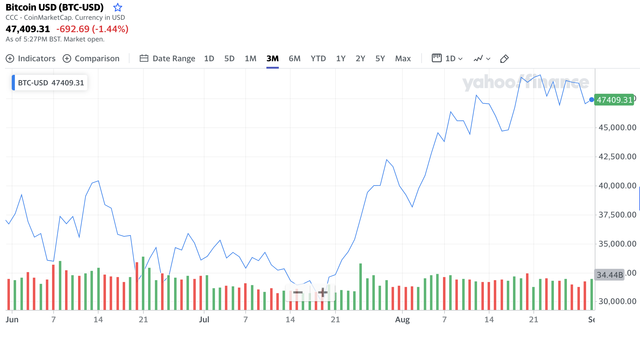Click the Date Range button
640x339 pixels.
[174, 58]
